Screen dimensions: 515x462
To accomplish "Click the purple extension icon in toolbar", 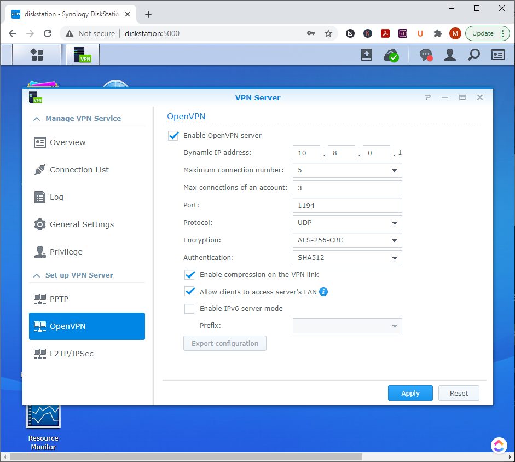I will 403,33.
